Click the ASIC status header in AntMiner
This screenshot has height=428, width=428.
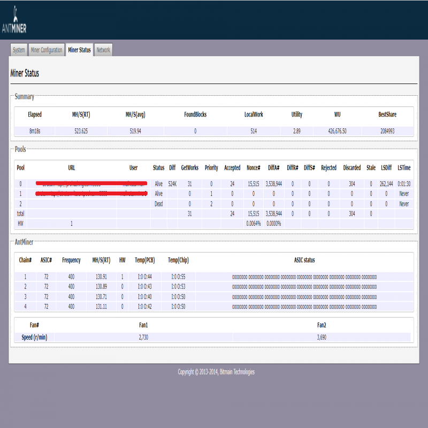pos(304,261)
